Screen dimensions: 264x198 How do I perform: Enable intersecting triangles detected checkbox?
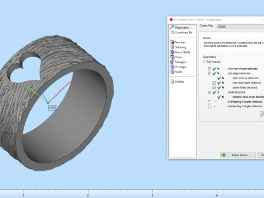click(x=210, y=107)
